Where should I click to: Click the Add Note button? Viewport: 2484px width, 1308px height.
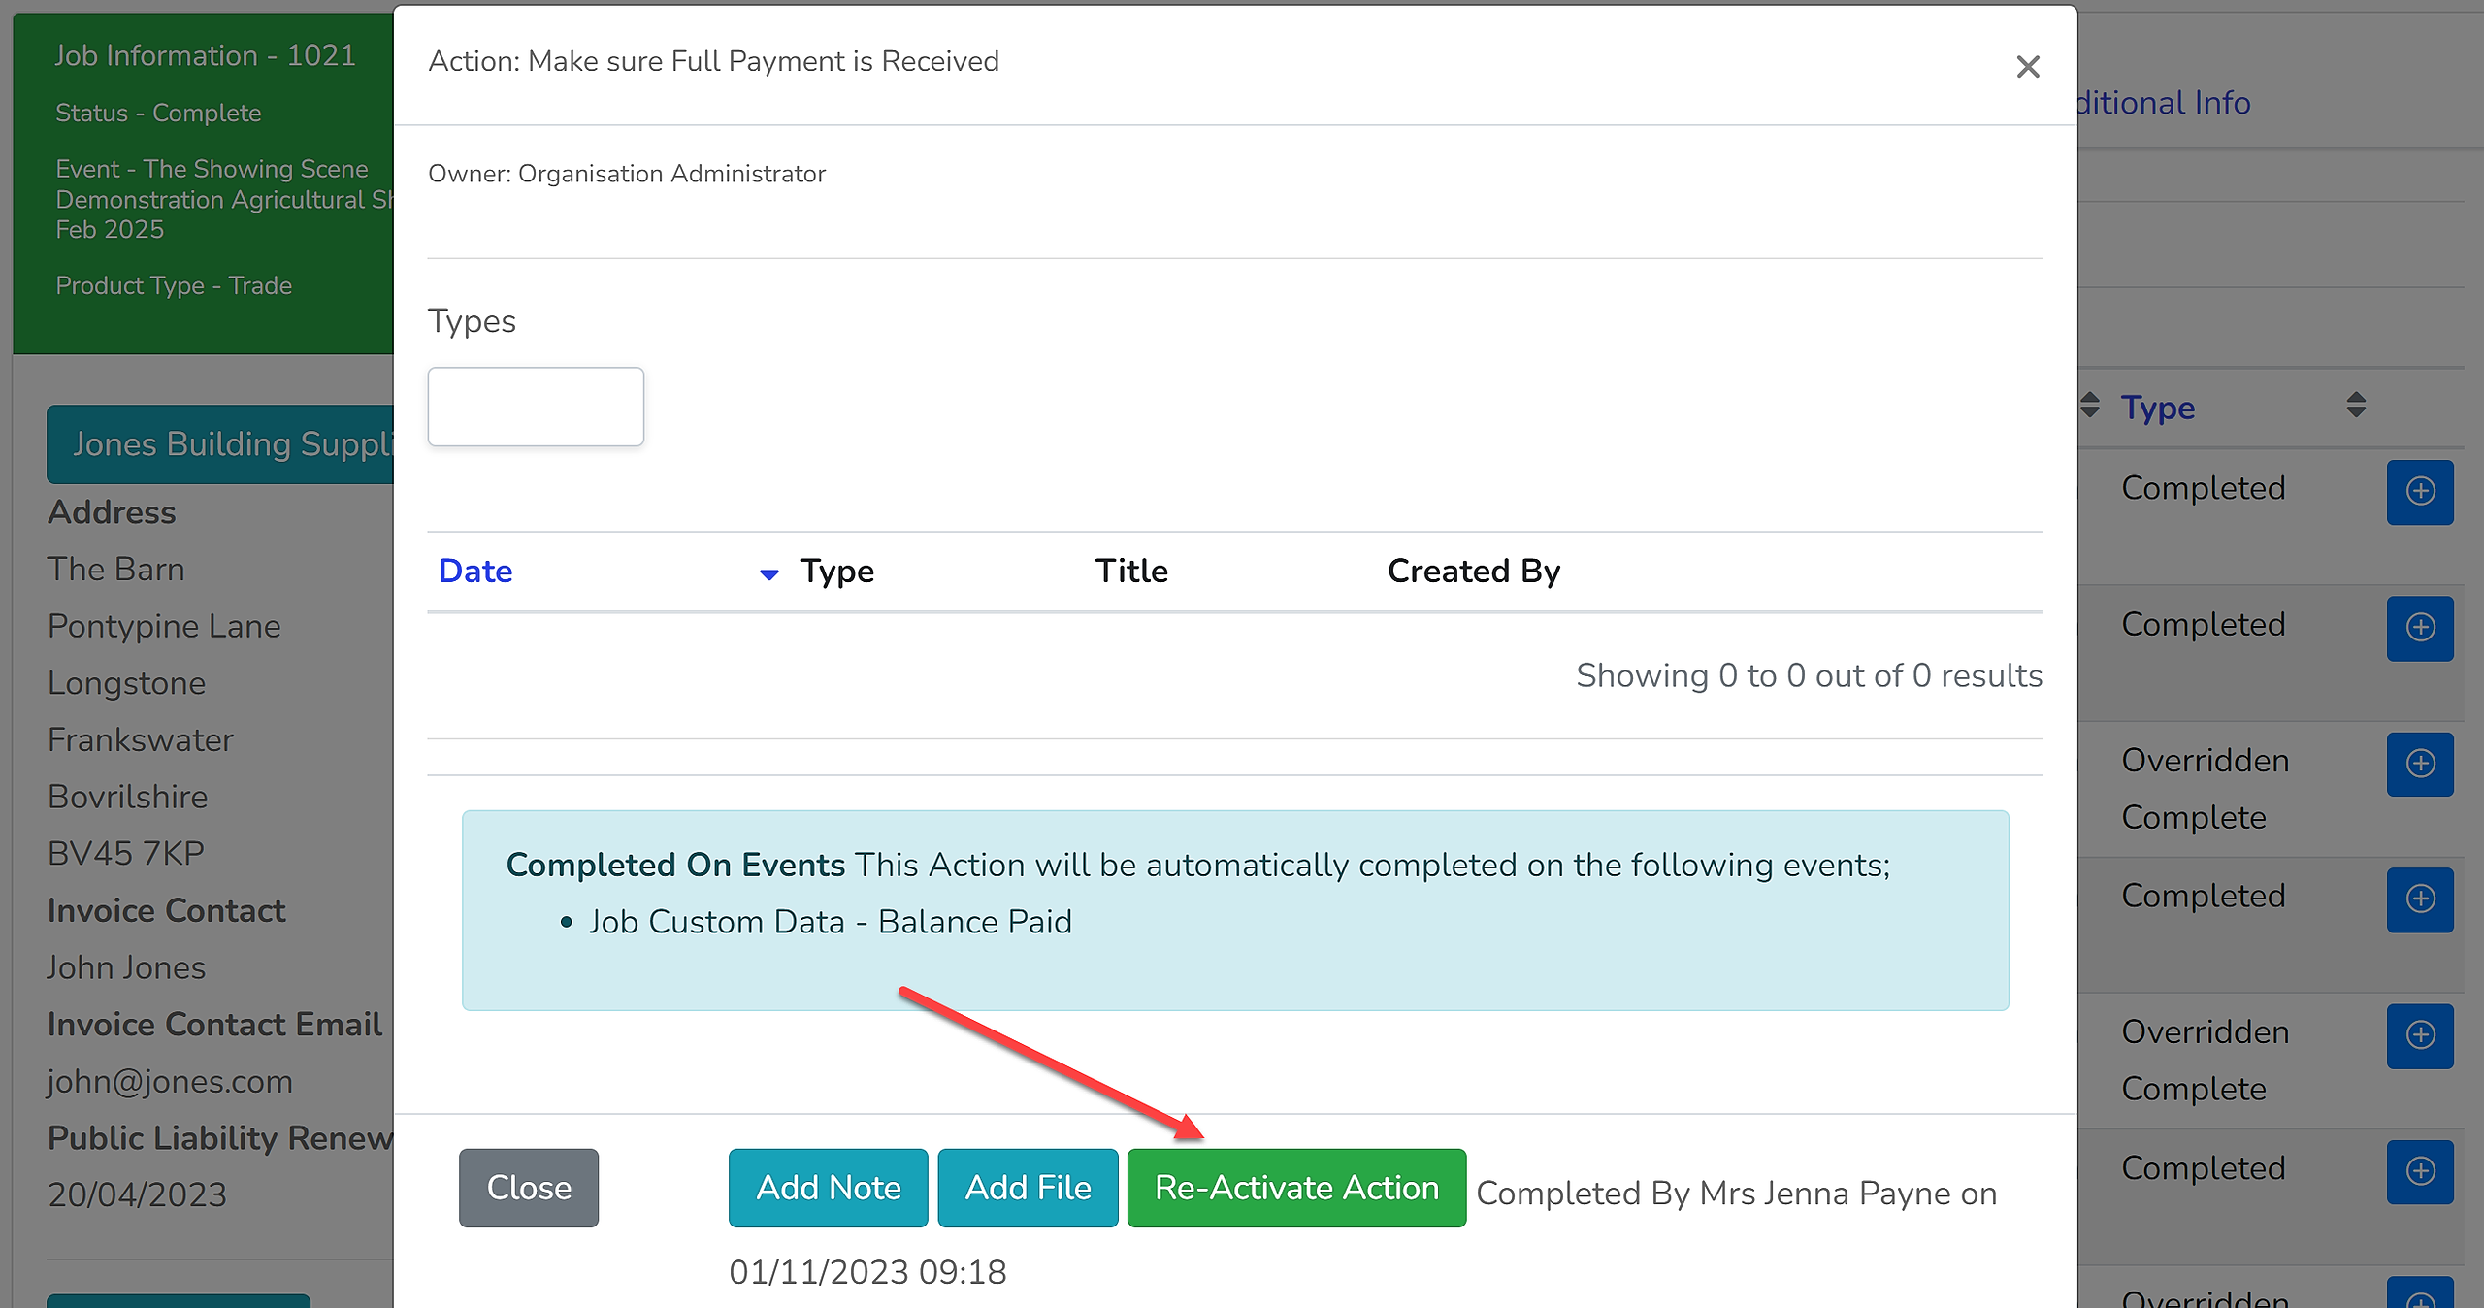[x=828, y=1188]
